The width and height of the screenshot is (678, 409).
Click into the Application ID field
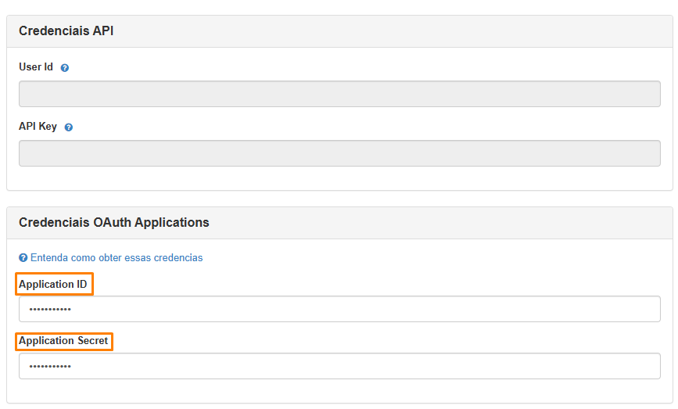(x=339, y=309)
